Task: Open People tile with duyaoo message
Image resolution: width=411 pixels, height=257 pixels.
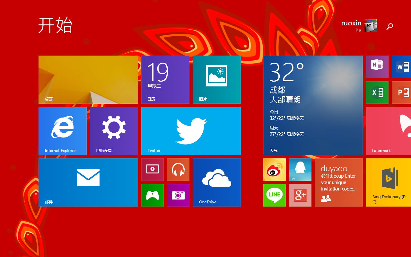Action: 339,182
